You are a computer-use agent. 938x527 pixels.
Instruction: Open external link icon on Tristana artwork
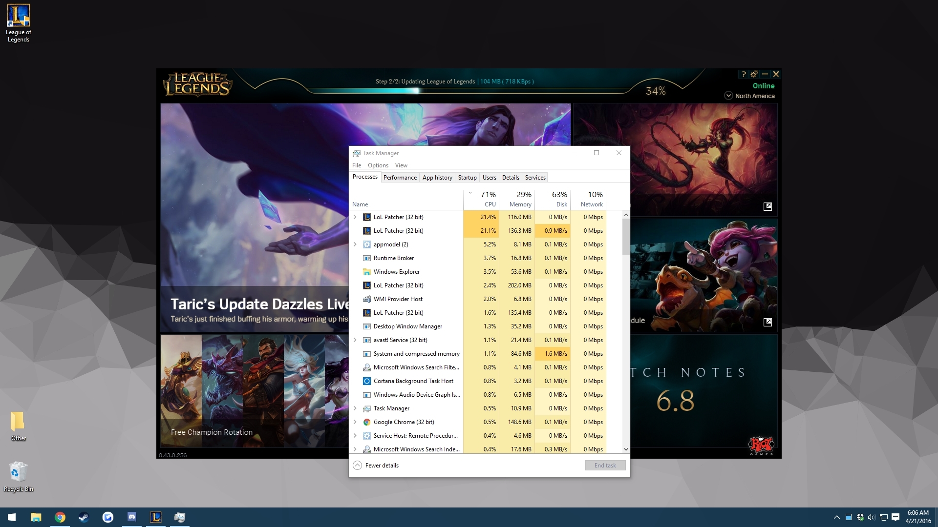tap(768, 322)
